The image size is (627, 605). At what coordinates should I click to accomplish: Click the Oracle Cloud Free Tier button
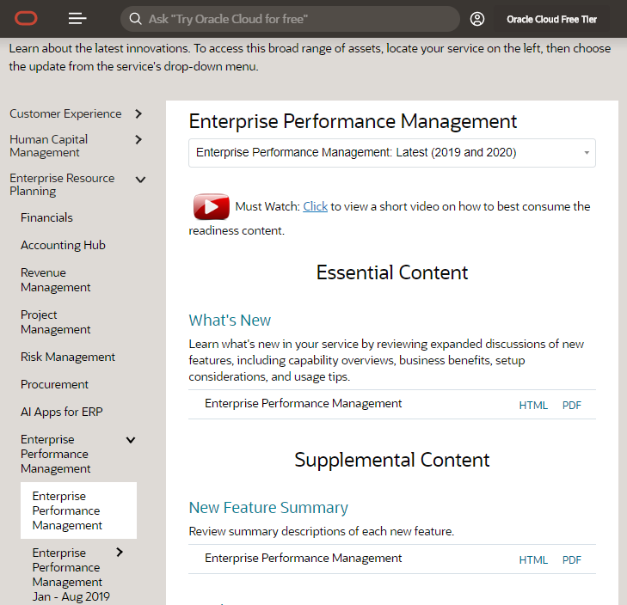[x=551, y=19]
